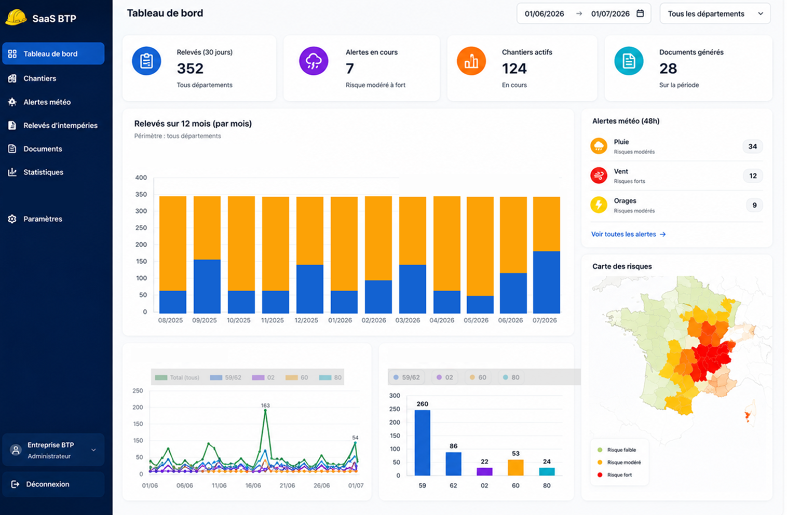This screenshot has height=515, width=787.
Task: Click the Orages alert count 9
Action: [754, 205]
